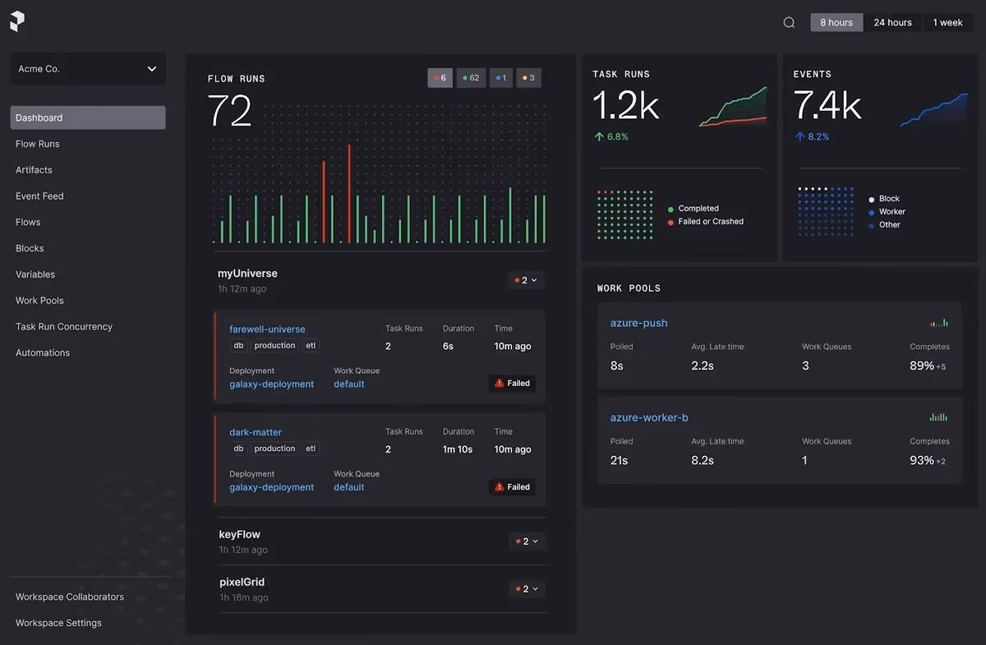The image size is (986, 645).
Task: Toggle the yellow filter showing 3
Action: pos(528,78)
